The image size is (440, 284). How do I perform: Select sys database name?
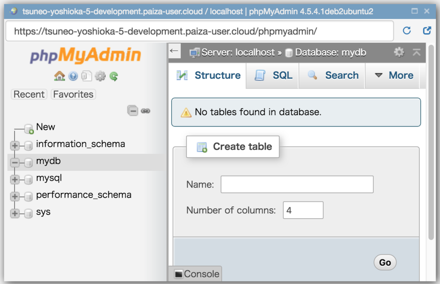(43, 212)
